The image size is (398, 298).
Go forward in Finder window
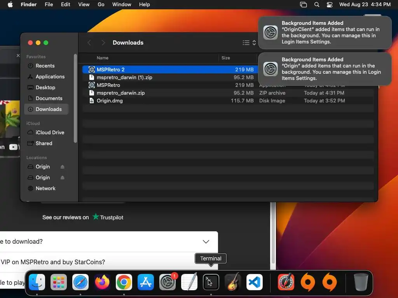(103, 43)
